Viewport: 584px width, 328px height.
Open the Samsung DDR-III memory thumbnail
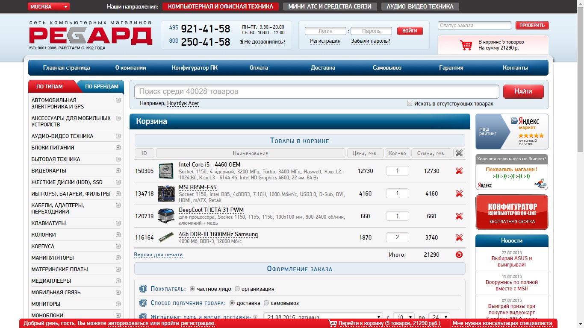(x=166, y=237)
